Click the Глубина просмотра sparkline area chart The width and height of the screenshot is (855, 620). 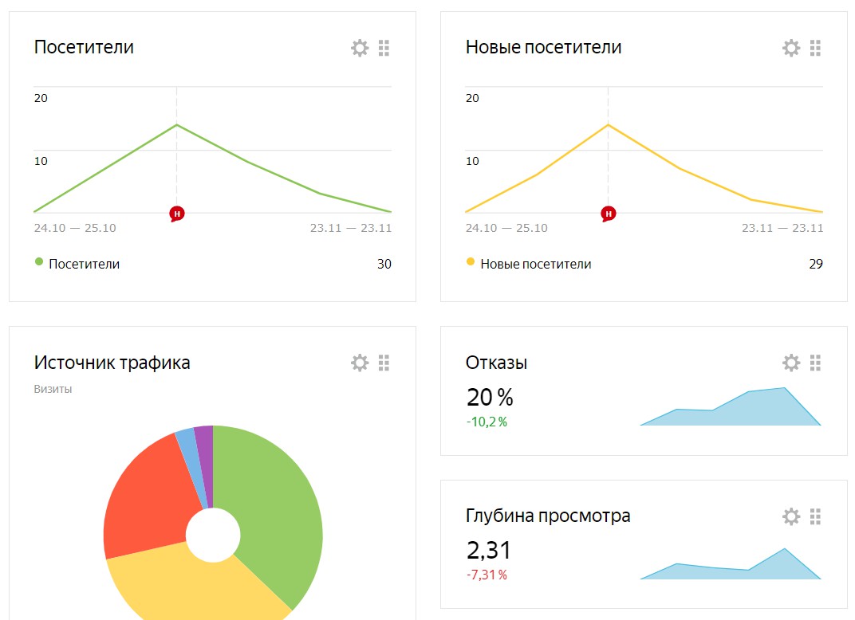(731, 564)
